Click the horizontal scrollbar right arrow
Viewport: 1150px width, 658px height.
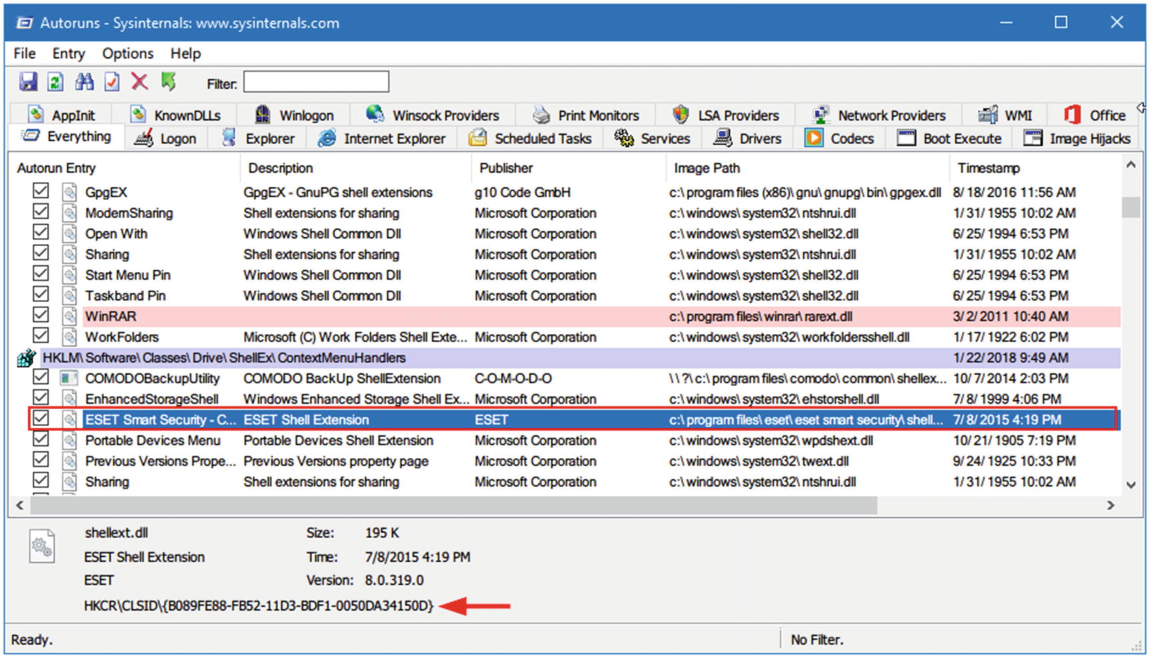(1111, 505)
